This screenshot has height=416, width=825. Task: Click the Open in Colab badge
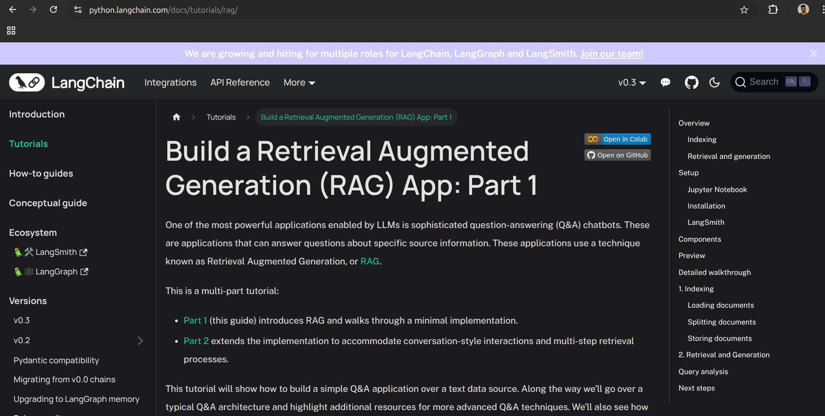click(x=618, y=139)
